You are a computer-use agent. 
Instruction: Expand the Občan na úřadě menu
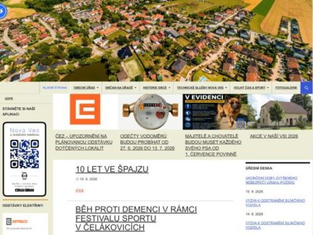[121, 88]
